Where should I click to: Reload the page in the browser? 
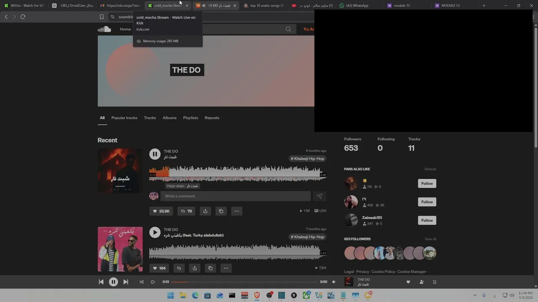point(23,17)
